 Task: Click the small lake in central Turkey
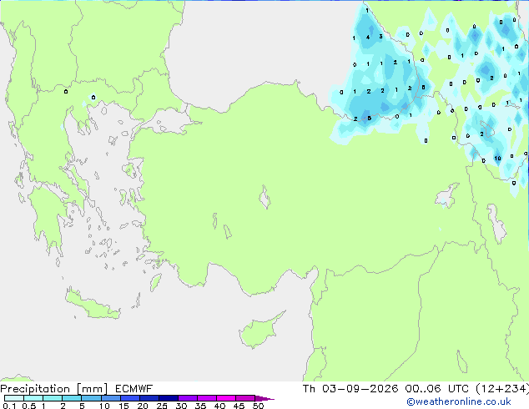[x=264, y=197]
